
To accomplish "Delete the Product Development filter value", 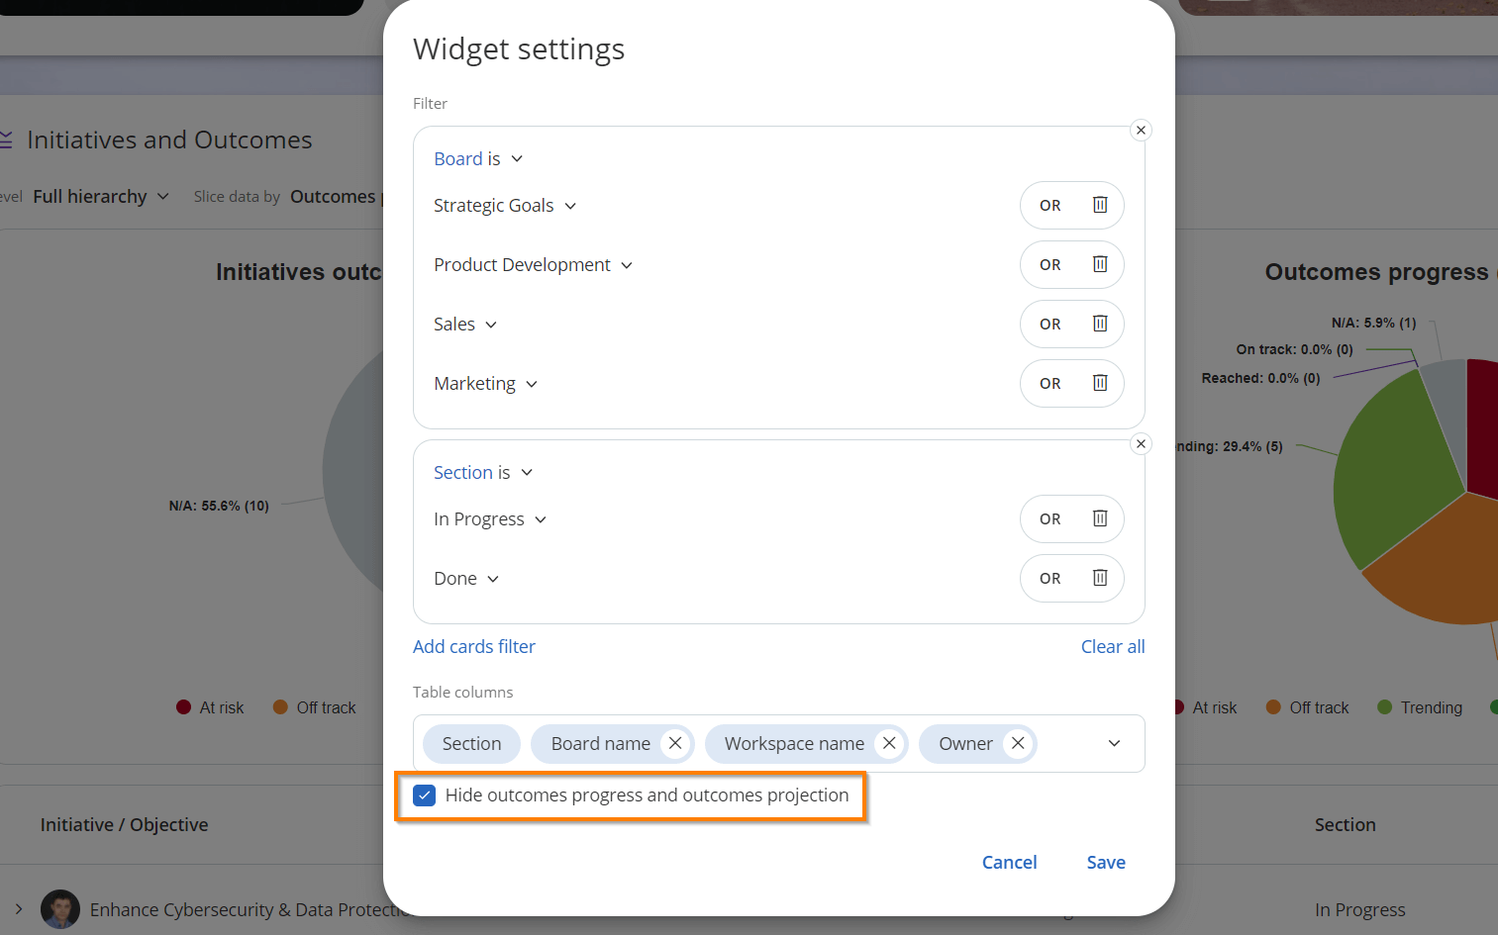I will tap(1100, 264).
